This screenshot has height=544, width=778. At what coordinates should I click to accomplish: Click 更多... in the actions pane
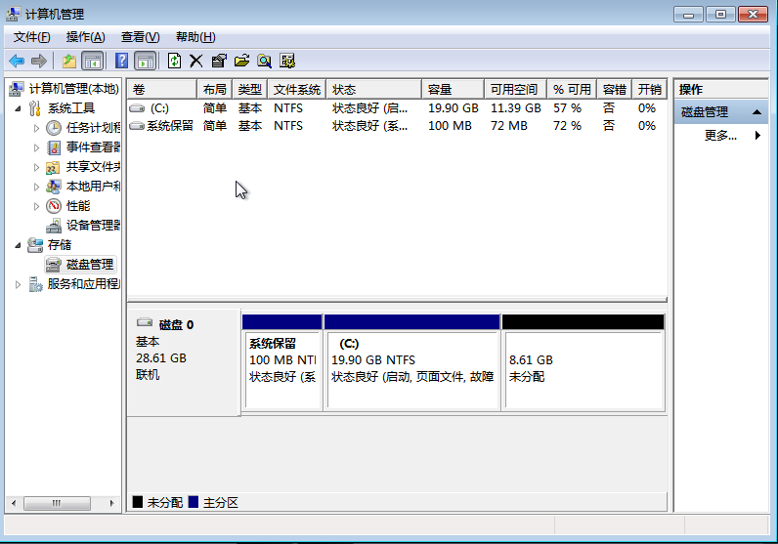click(x=720, y=136)
